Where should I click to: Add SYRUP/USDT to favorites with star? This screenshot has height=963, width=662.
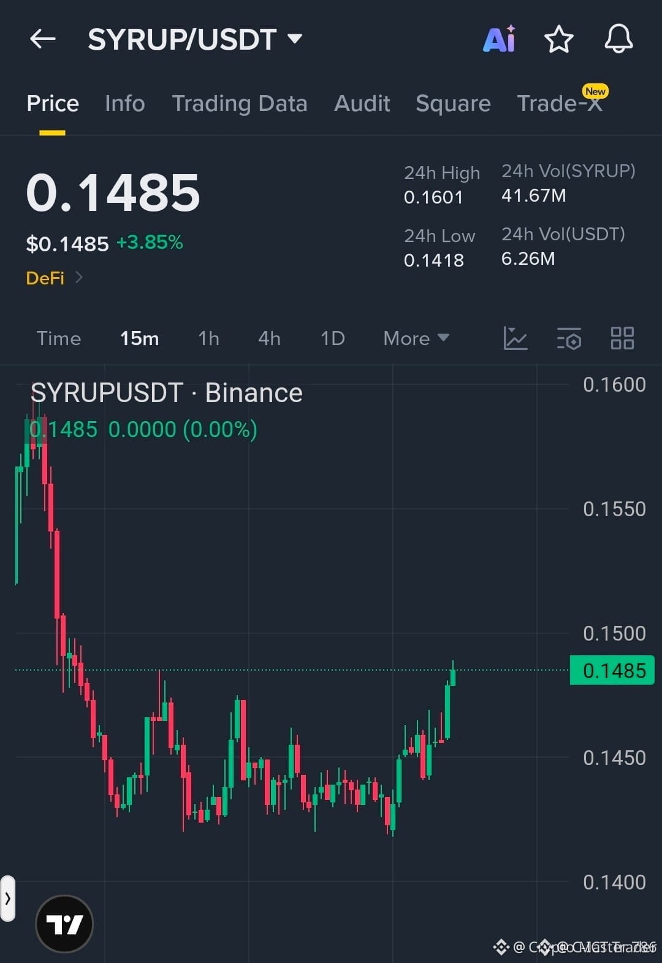[x=559, y=39]
